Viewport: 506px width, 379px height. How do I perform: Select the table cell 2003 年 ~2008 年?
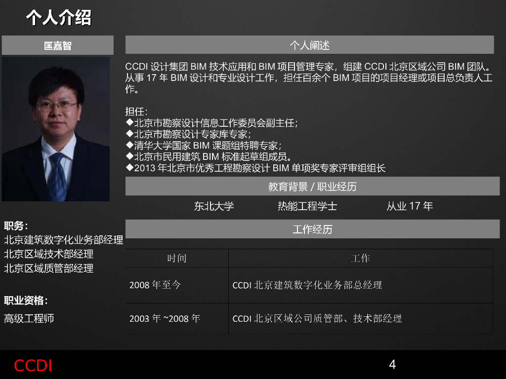[177, 319]
